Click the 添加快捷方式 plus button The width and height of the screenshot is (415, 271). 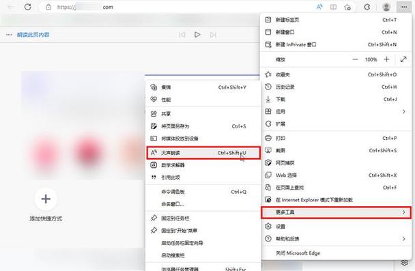(46, 199)
